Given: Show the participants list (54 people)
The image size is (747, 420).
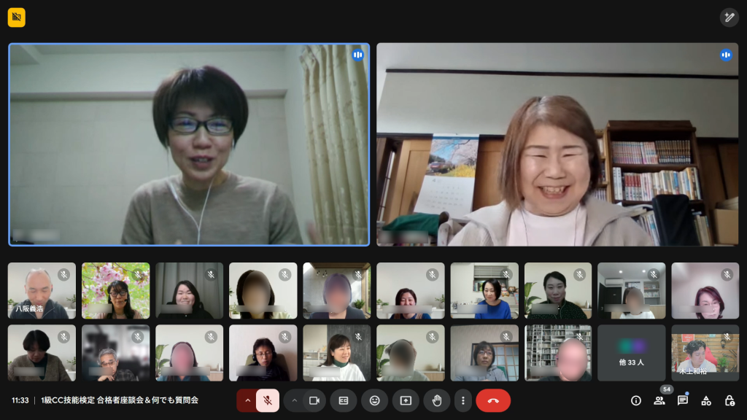Looking at the screenshot, I should pos(659,400).
